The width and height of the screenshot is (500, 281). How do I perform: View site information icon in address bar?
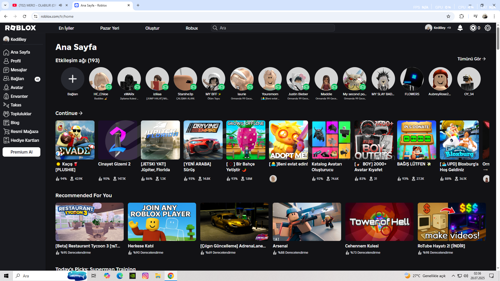click(36, 16)
